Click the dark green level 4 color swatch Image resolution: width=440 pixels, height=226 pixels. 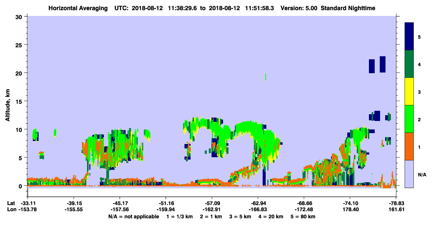pyautogui.click(x=409, y=64)
